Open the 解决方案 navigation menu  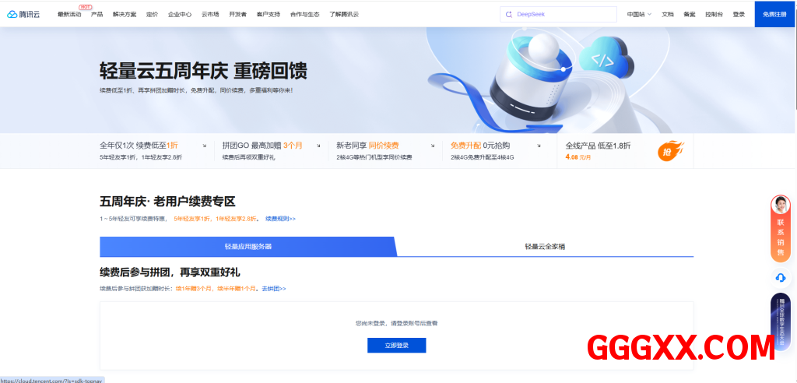125,14
